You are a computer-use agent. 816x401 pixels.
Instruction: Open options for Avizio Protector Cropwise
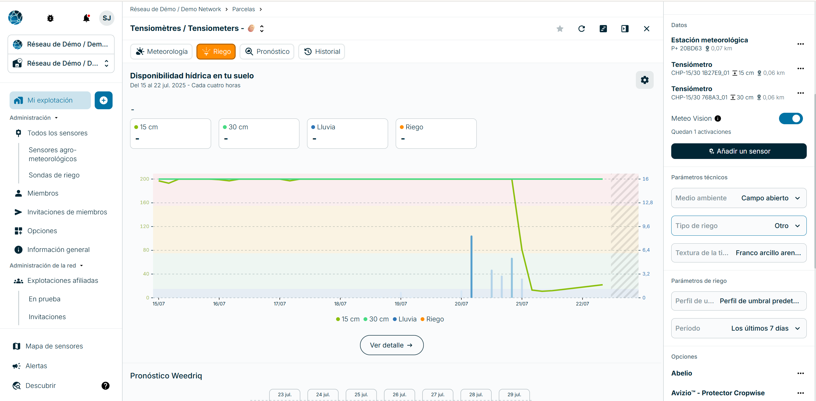[x=801, y=393]
